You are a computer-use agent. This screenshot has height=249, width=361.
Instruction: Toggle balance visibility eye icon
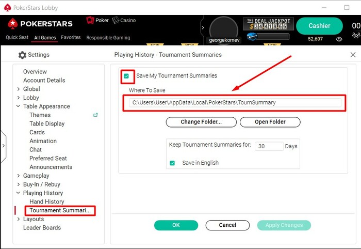click(x=339, y=39)
